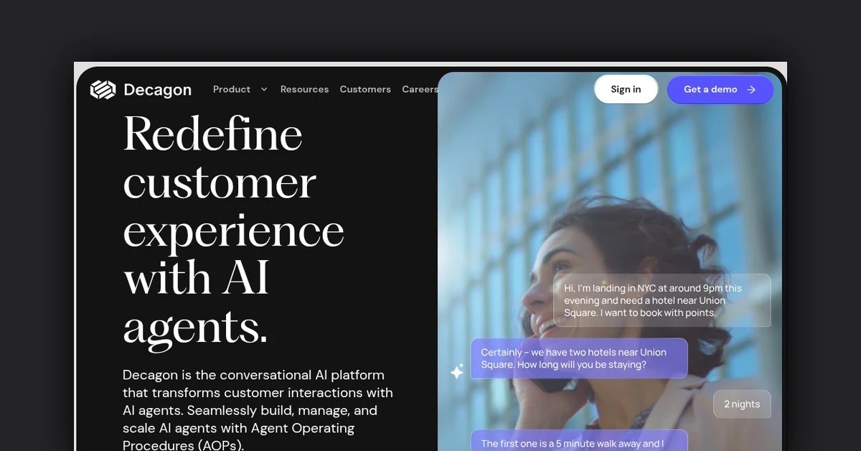Viewport: 861px width, 451px height.
Task: Click the "Redefine customer experience" headline
Action: [233, 230]
